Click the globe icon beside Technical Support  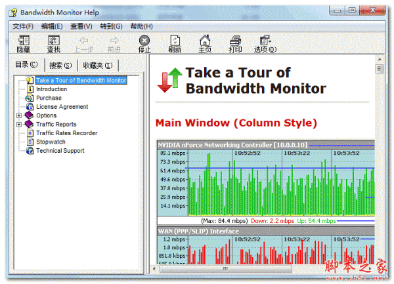30,151
